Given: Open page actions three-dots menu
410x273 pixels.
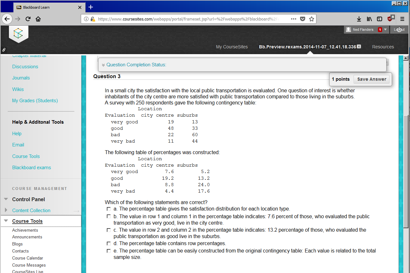Looking at the screenshot, I should 294,19.
